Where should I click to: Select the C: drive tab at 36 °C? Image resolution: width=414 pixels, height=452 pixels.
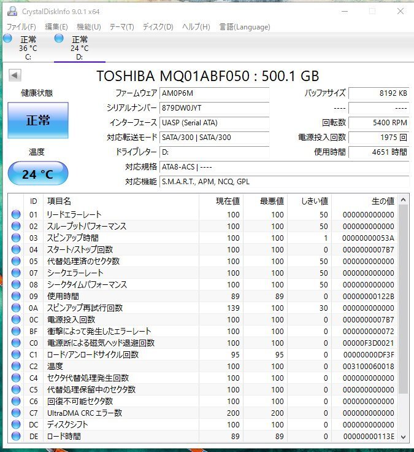(28, 47)
